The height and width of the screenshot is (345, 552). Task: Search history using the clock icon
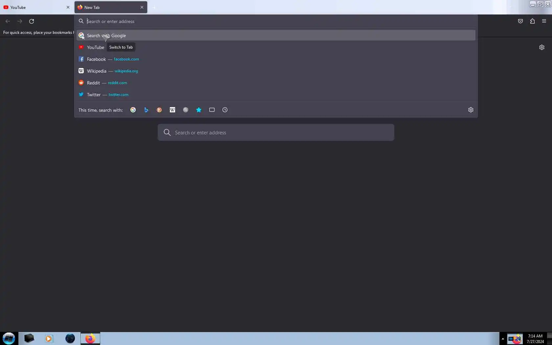pyautogui.click(x=225, y=110)
